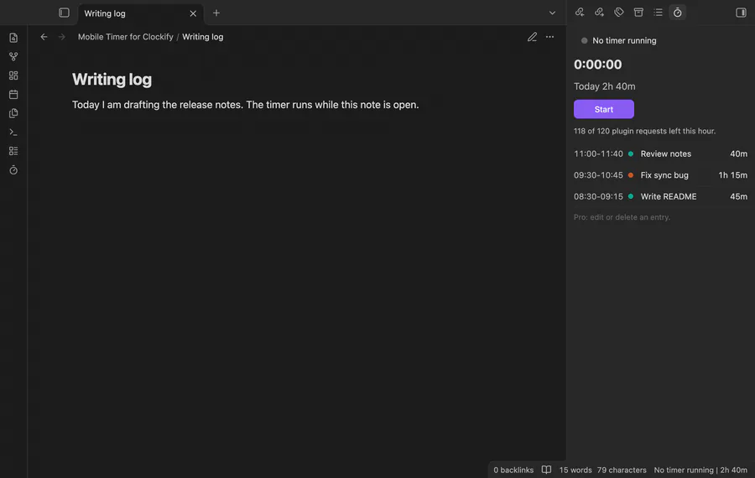This screenshot has width=755, height=478.
Task: Select the Write README time entry
Action: (x=660, y=196)
